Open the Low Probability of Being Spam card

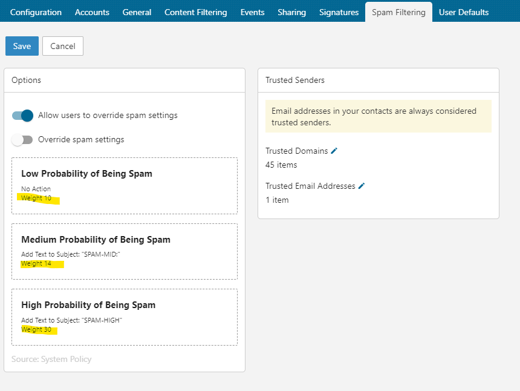(x=124, y=185)
